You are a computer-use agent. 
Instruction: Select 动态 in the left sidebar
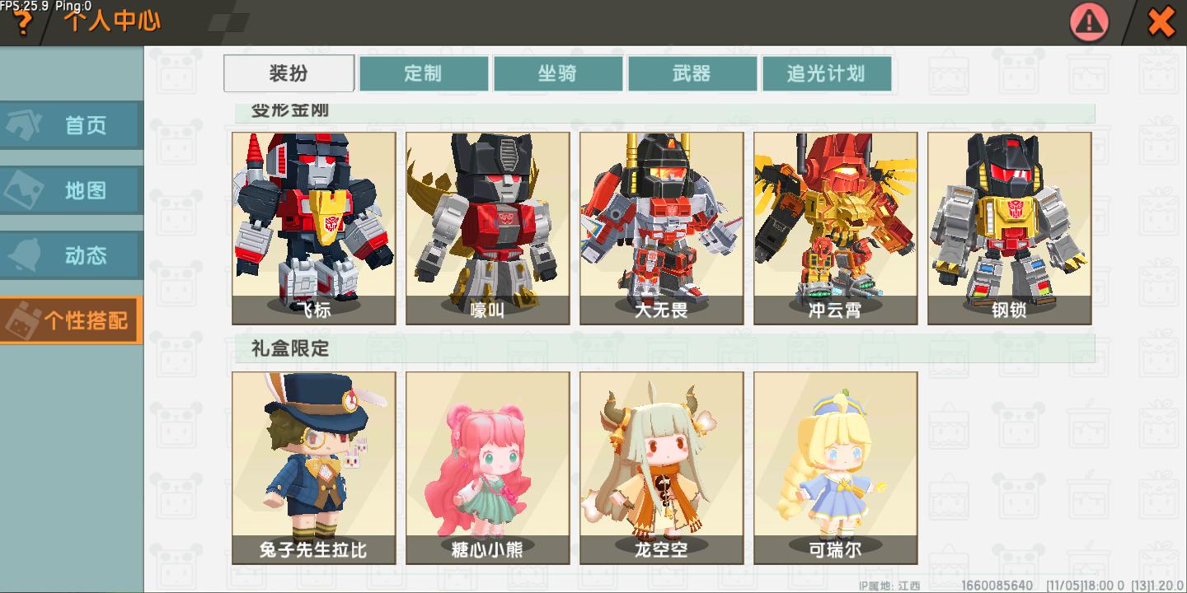pyautogui.click(x=71, y=255)
